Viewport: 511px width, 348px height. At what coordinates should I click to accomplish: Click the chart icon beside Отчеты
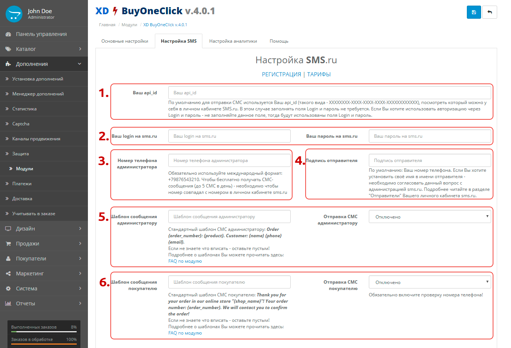8,303
